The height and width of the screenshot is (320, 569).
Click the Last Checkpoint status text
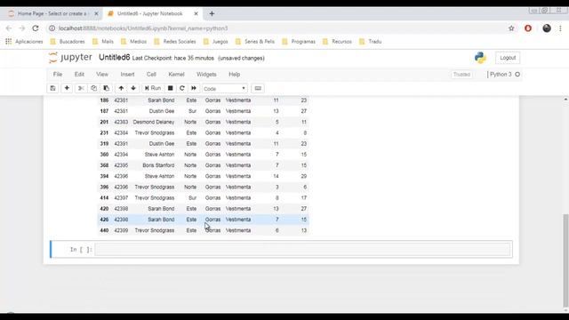coord(173,58)
